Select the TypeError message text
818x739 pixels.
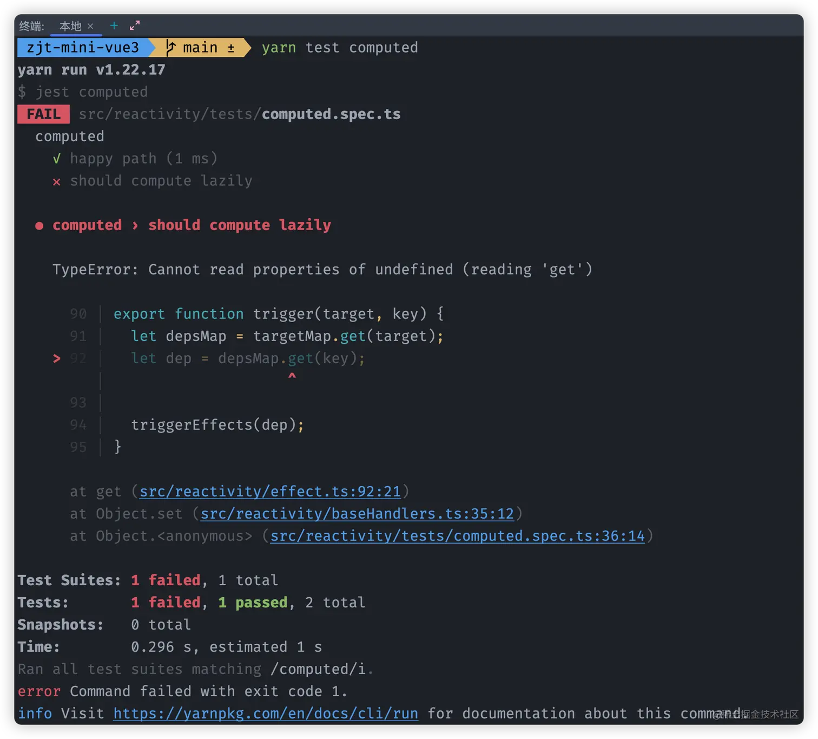(x=322, y=269)
